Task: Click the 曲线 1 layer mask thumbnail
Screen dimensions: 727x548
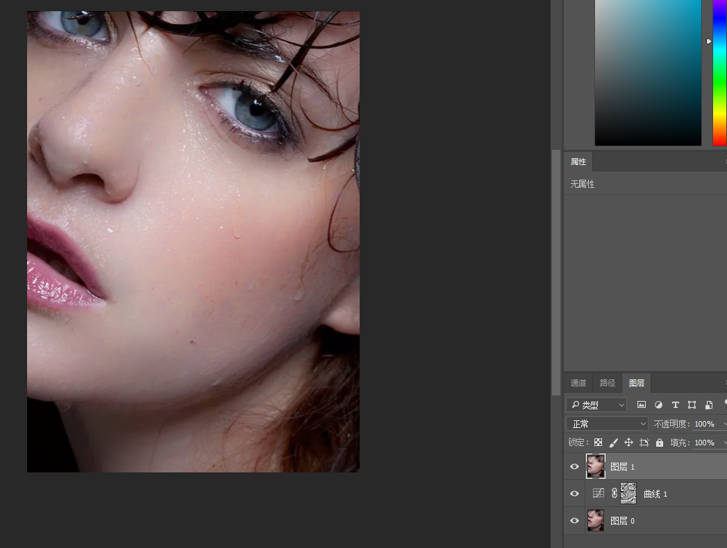Action: [x=628, y=493]
